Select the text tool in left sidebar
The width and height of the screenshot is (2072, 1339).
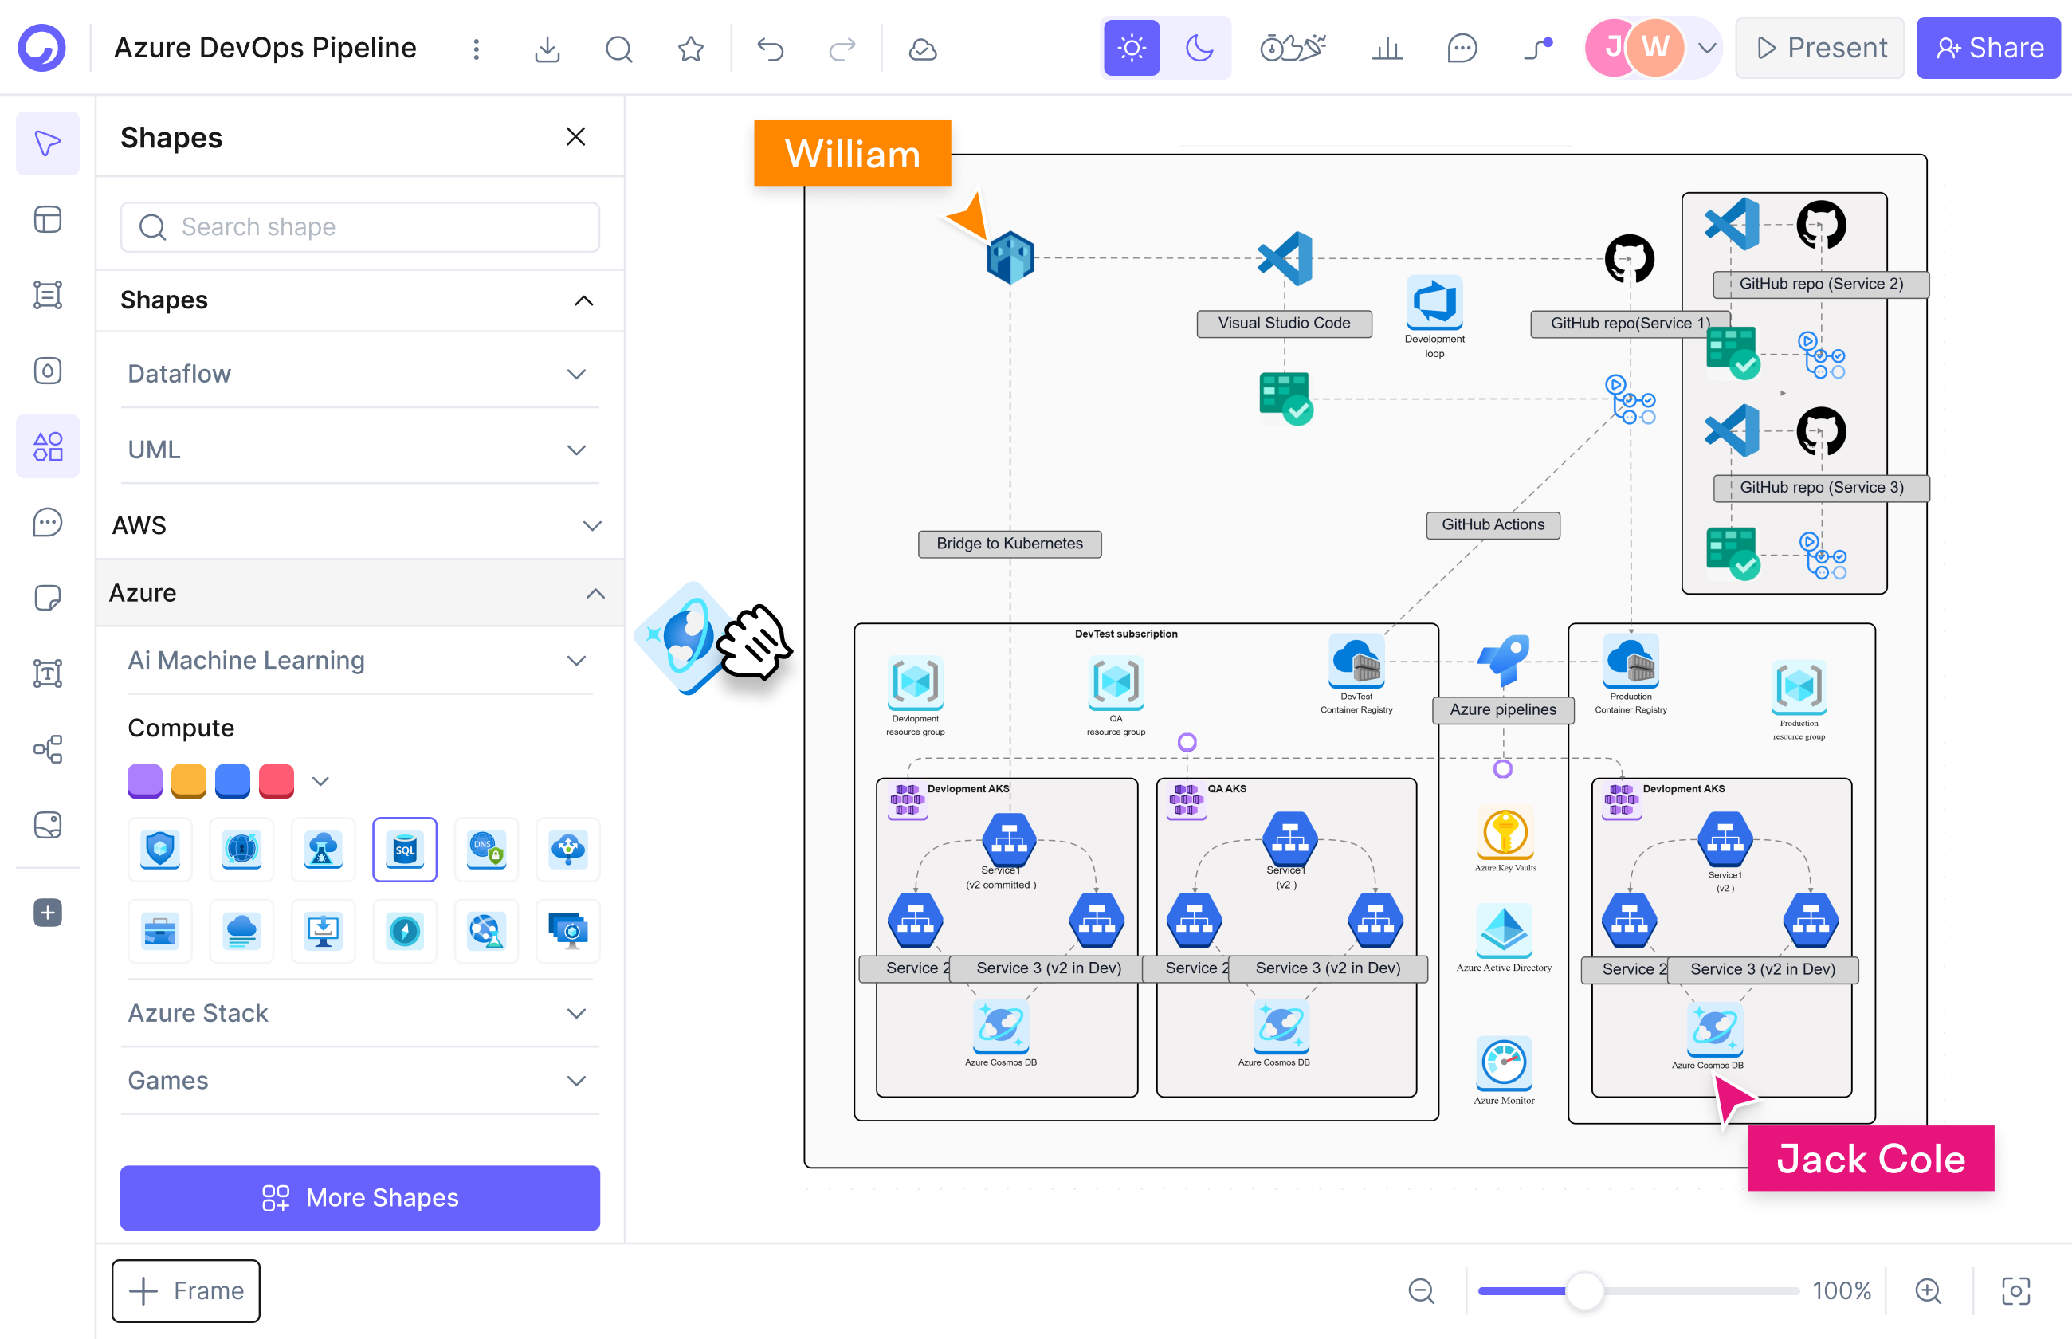48,673
